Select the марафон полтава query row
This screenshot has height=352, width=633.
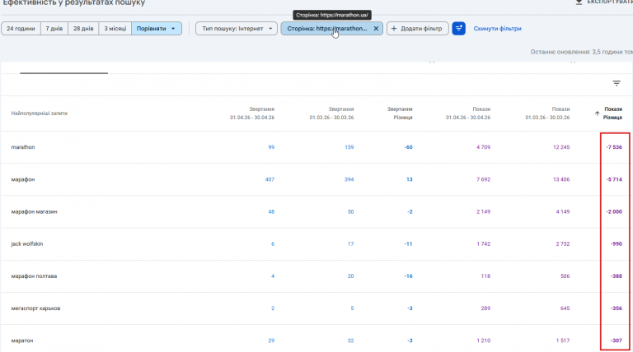point(316,276)
